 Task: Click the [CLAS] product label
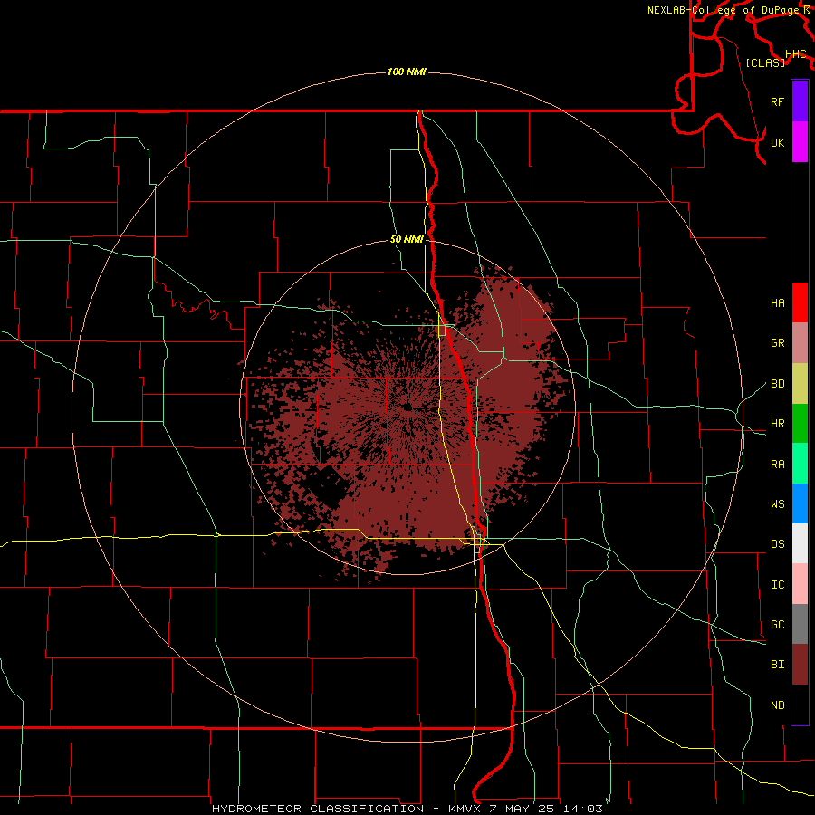[765, 62]
